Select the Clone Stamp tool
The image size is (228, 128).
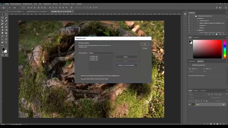pos(2,27)
